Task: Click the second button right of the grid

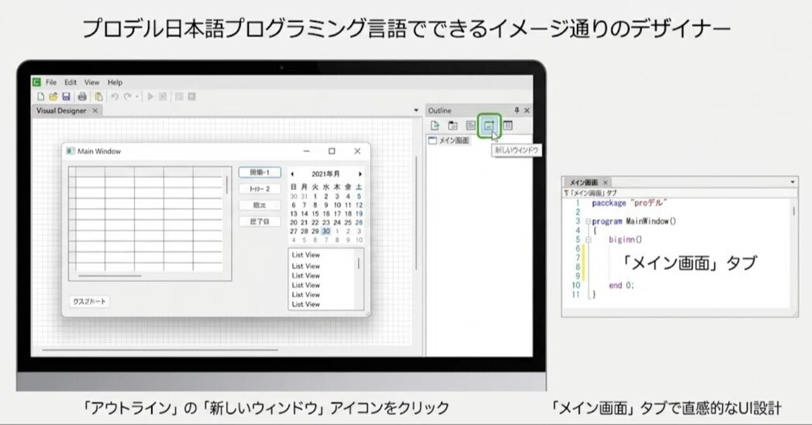Action: (259, 189)
